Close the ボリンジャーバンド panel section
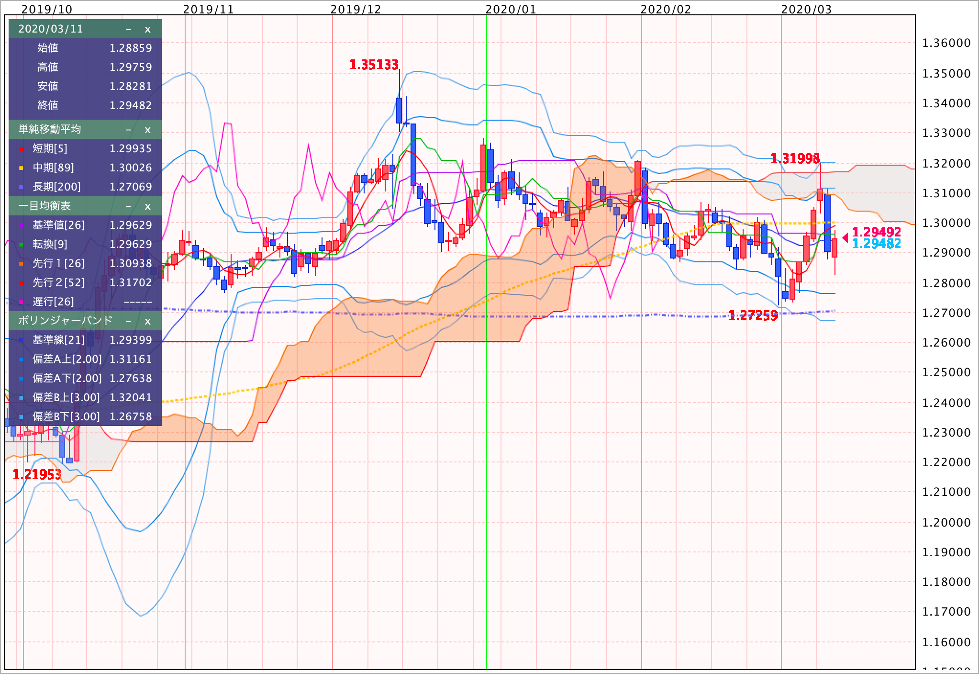Screen dimensions: 979x674 (x=147, y=321)
